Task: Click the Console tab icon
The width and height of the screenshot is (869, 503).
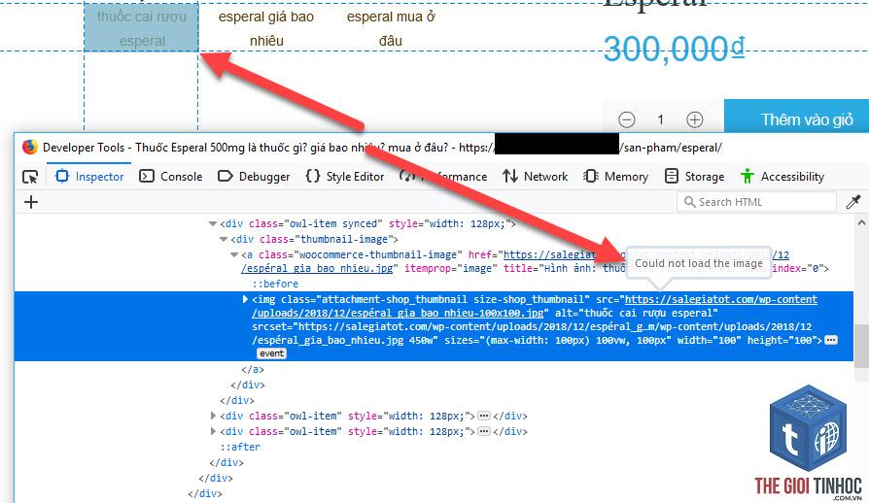Action: [x=147, y=176]
